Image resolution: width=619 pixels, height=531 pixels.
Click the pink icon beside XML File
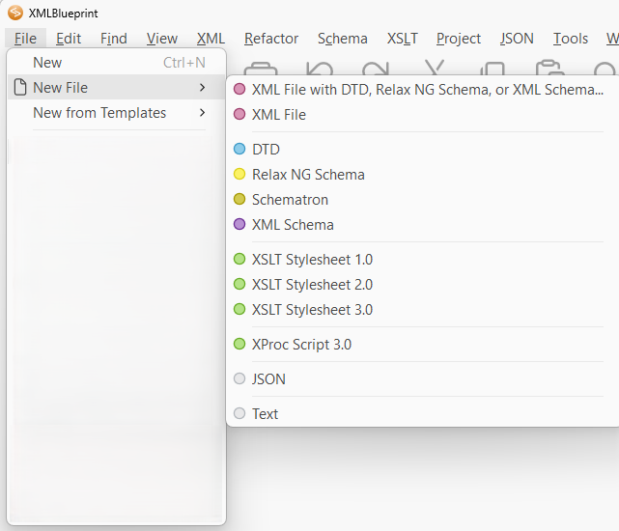click(239, 115)
